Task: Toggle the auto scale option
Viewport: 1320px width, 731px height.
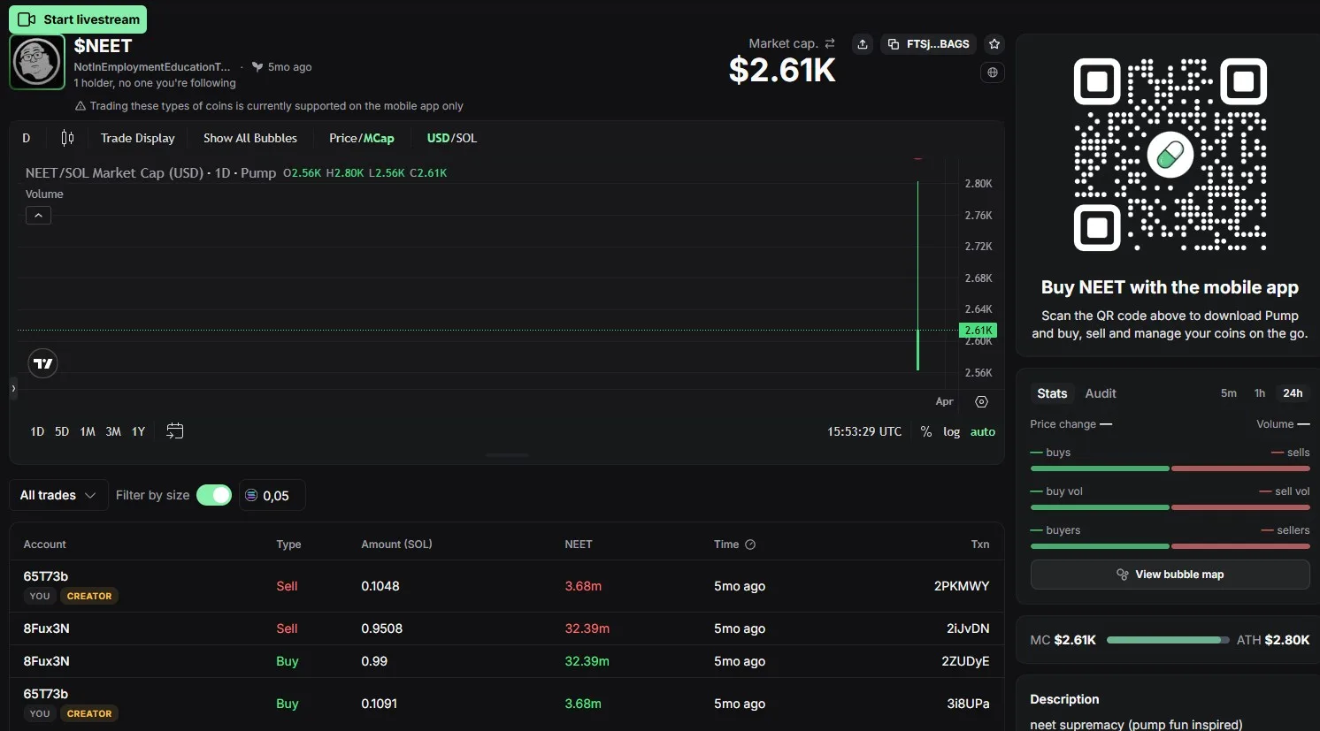Action: [x=983, y=431]
